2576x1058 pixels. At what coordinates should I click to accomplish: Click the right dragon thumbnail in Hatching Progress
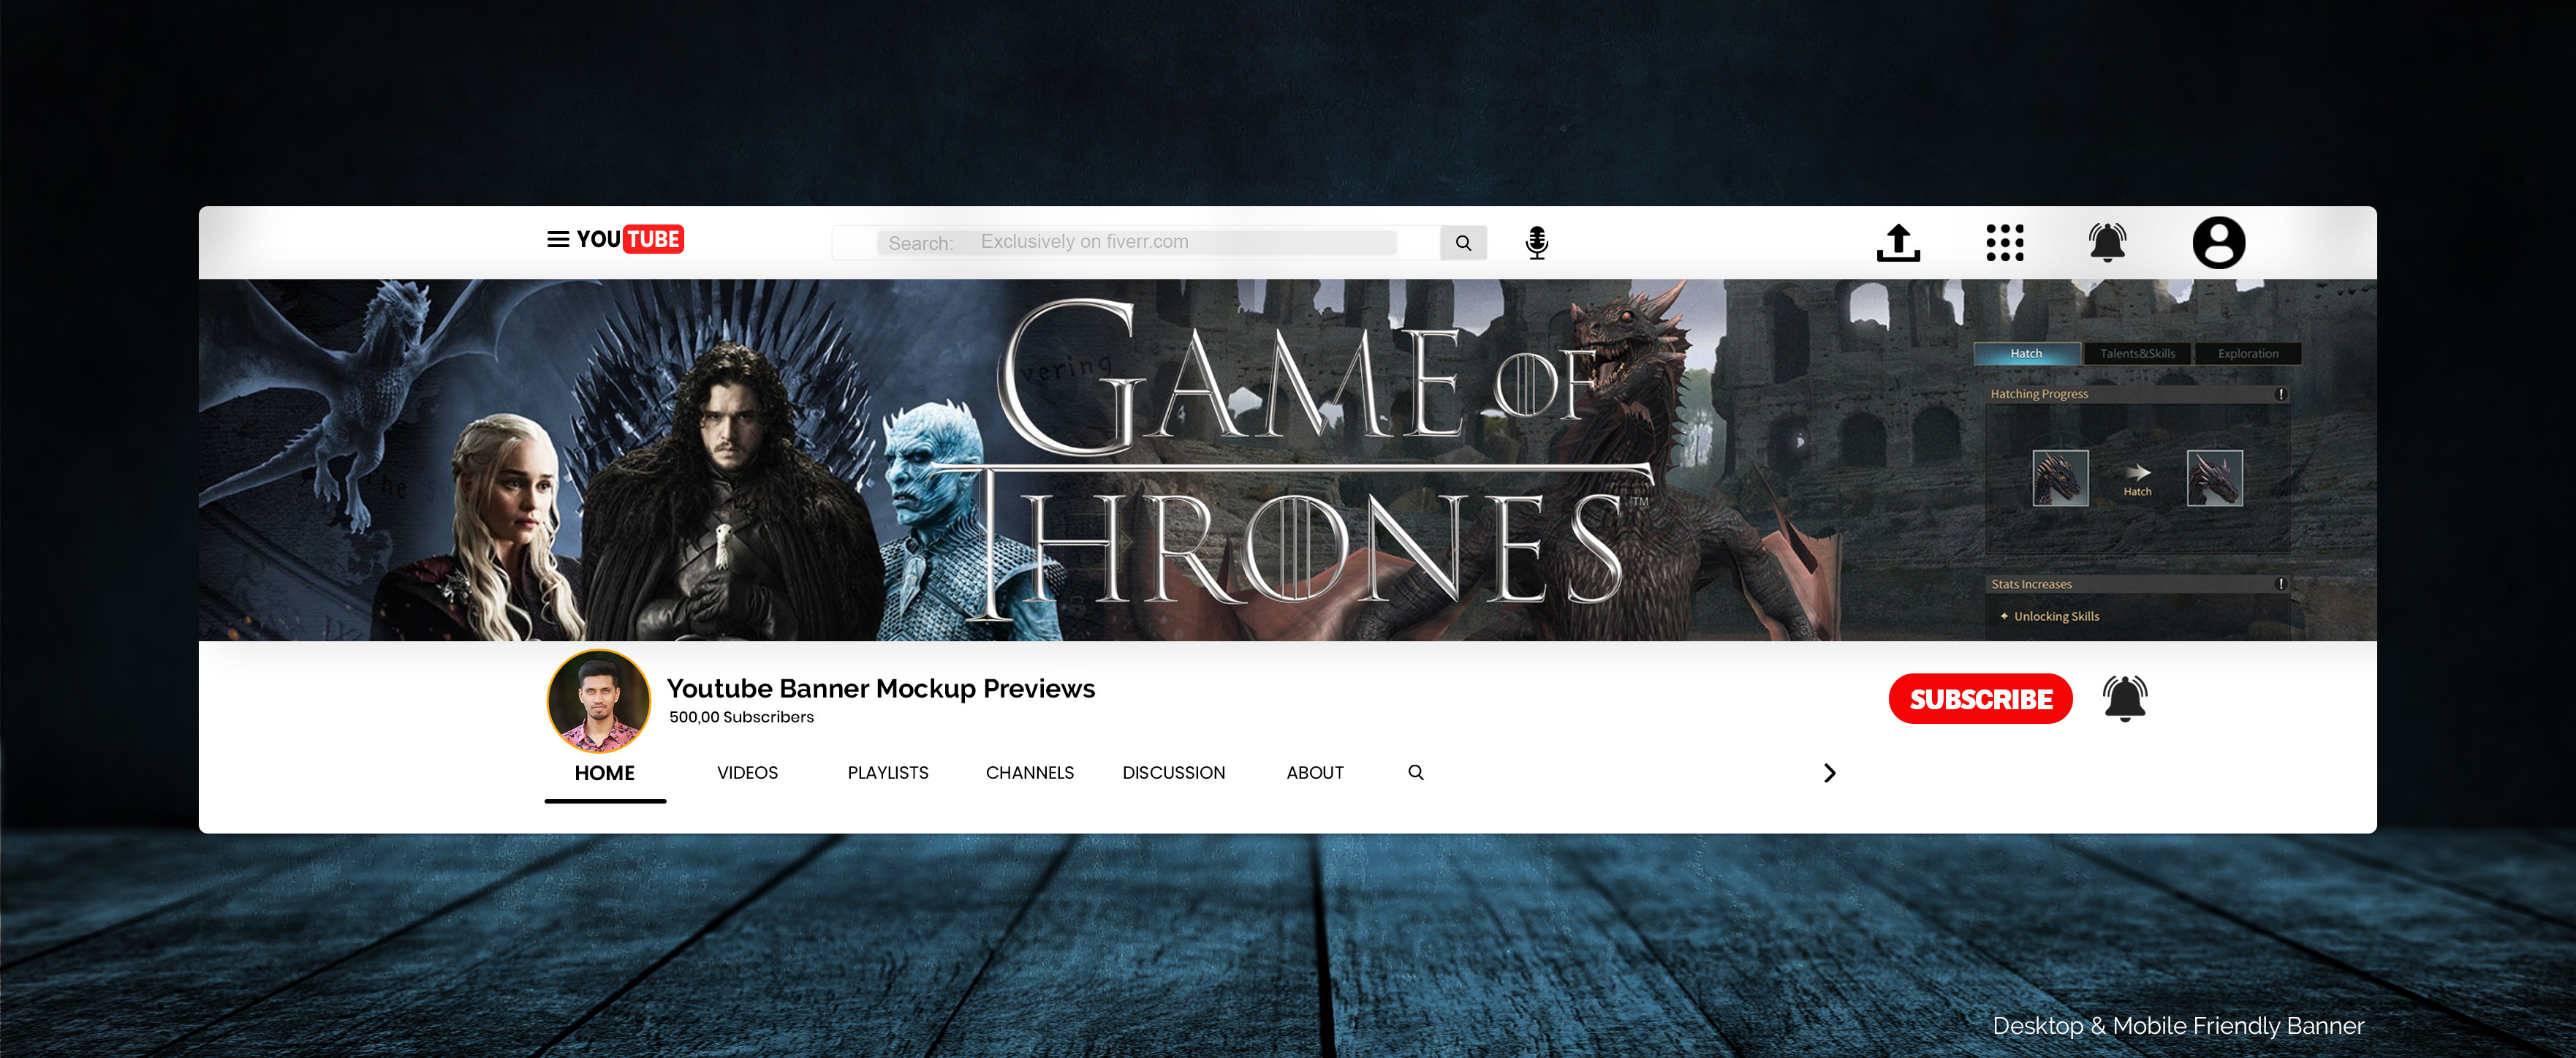click(2214, 478)
